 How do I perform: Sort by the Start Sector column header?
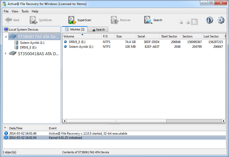171,36
